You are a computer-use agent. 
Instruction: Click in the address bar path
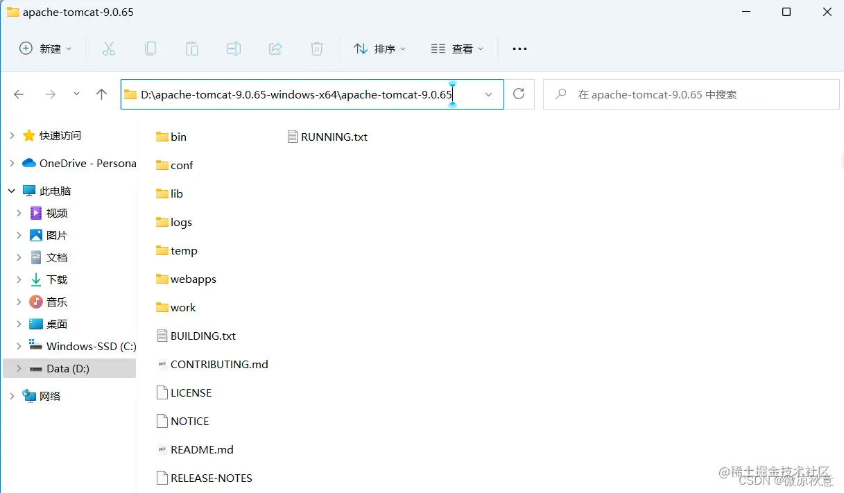(296, 94)
